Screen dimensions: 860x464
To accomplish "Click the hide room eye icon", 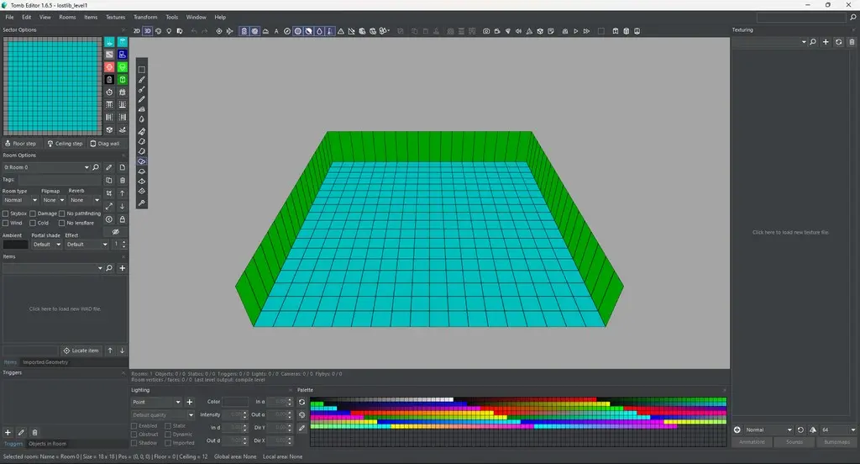I will 116,232.
